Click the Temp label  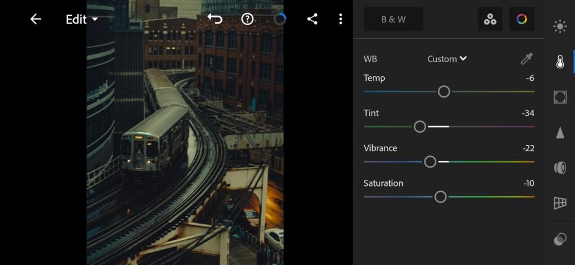click(374, 78)
